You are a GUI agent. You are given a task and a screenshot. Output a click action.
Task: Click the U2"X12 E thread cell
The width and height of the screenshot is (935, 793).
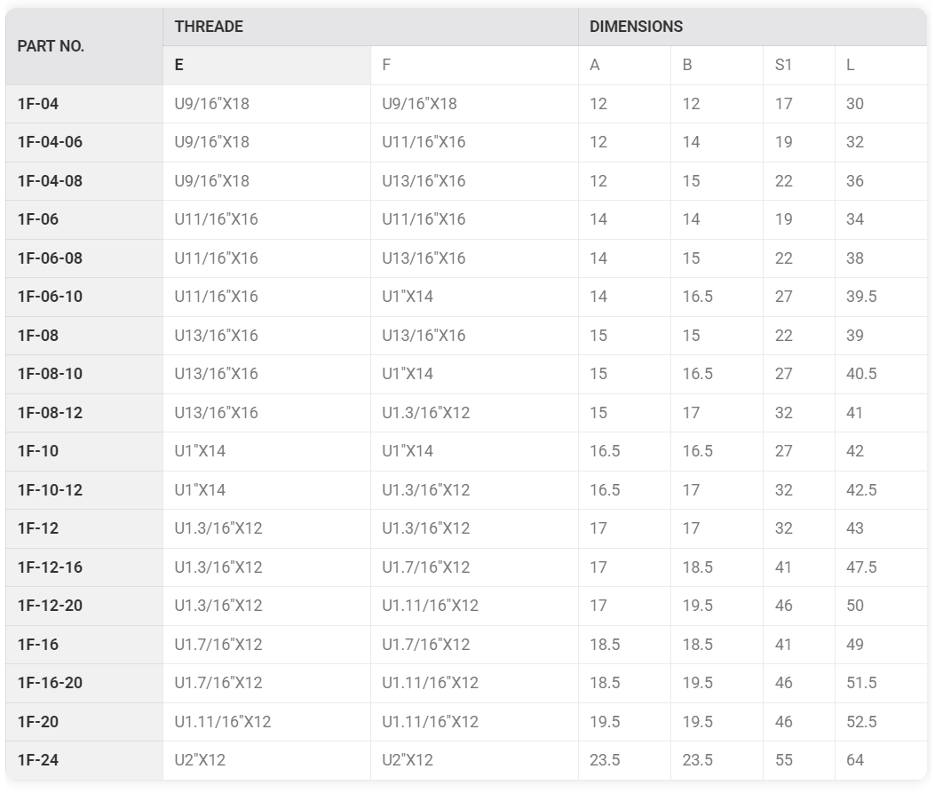pos(266,760)
